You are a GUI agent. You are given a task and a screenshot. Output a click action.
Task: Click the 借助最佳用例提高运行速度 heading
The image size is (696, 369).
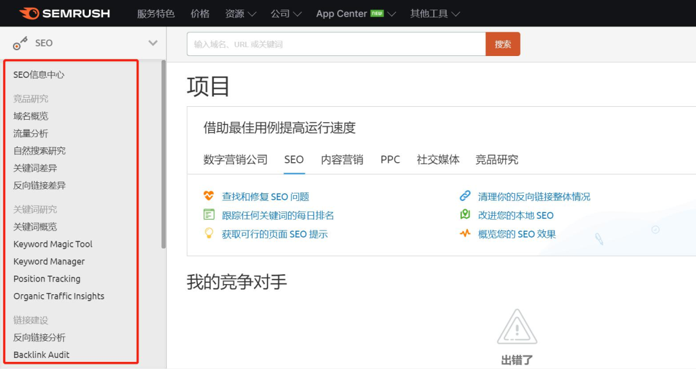[x=280, y=128]
